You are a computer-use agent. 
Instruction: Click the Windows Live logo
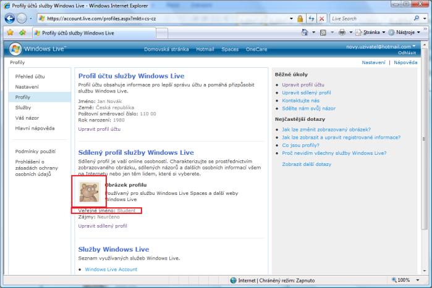pos(38,49)
